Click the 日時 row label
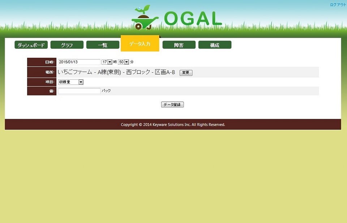347x223 pixels. tap(50, 62)
